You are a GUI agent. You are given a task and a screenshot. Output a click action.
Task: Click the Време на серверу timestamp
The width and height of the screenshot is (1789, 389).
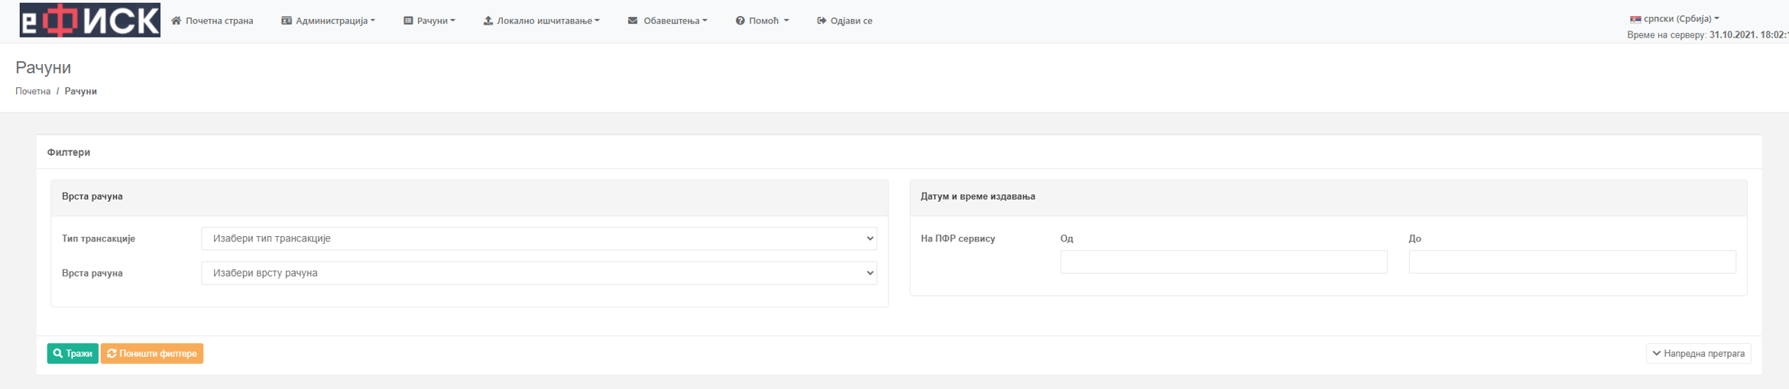[x=1707, y=35]
